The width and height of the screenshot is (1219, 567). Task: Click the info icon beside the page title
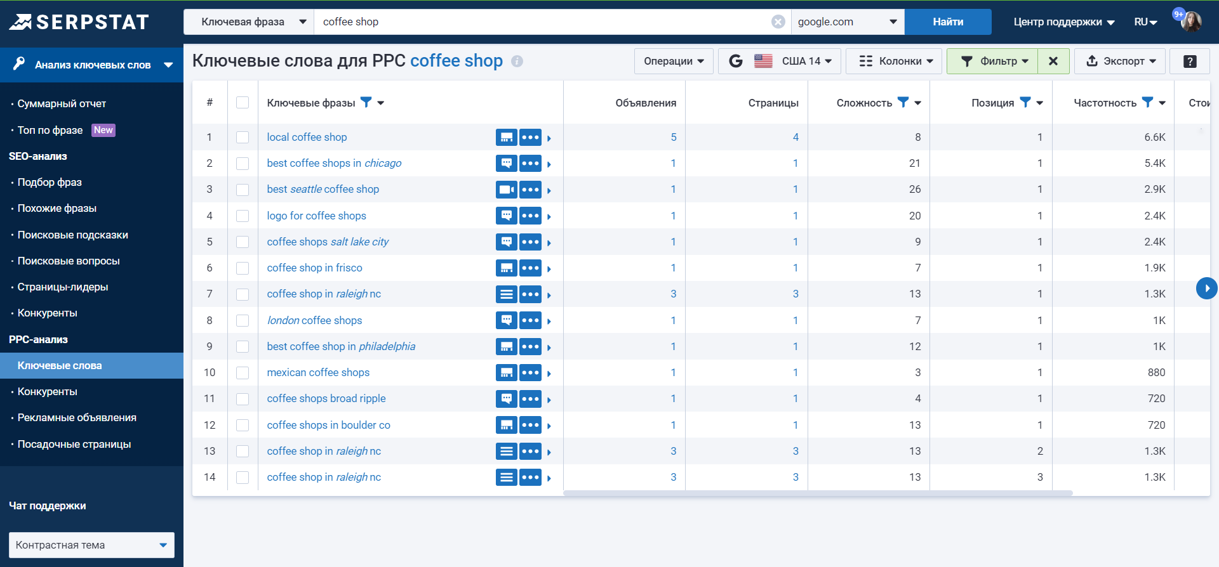517,62
